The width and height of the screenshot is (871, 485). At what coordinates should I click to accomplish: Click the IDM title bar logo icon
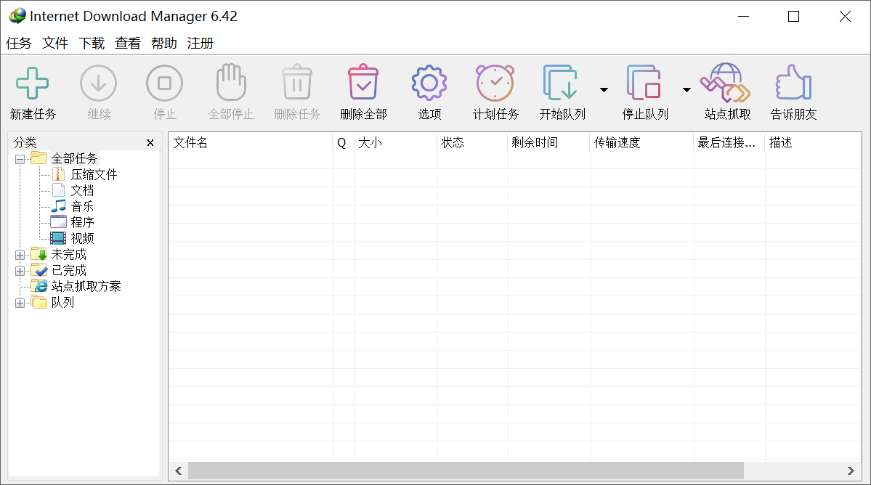[x=17, y=16]
